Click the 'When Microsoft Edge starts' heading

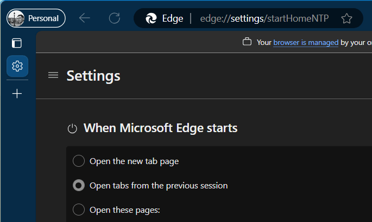click(160, 128)
